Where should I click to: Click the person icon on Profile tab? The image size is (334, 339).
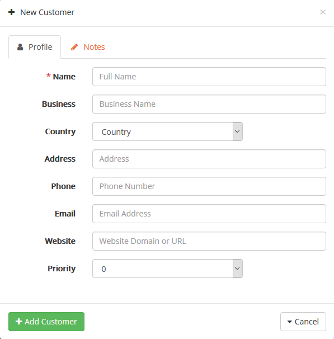(x=20, y=47)
